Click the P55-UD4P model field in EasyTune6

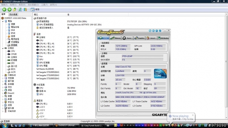coord(142,56)
